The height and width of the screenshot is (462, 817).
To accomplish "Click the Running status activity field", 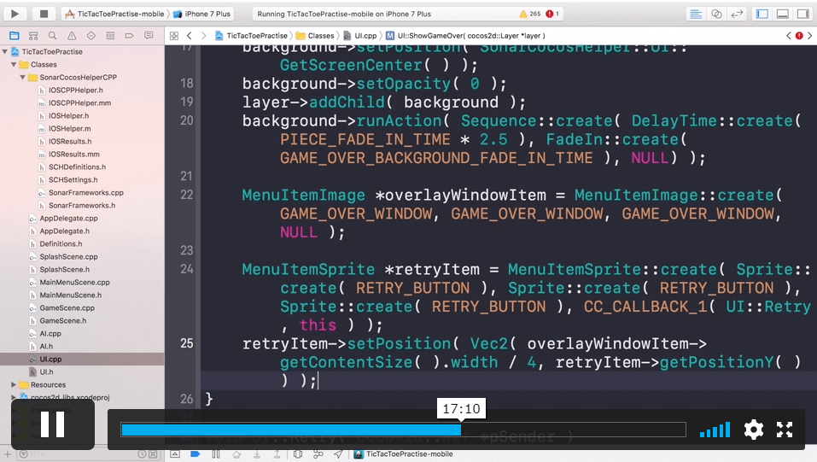I will [x=408, y=14].
